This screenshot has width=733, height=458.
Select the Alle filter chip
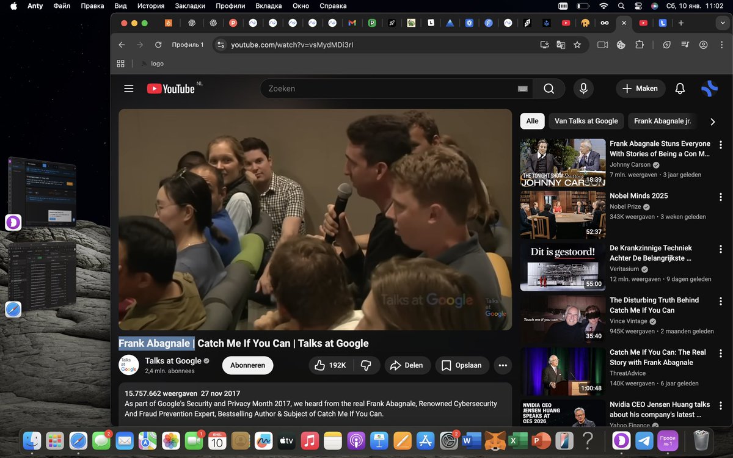coord(532,121)
